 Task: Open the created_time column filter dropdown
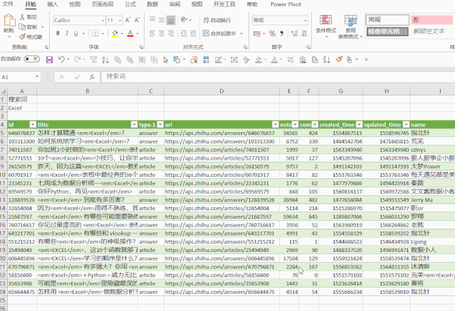360,125
